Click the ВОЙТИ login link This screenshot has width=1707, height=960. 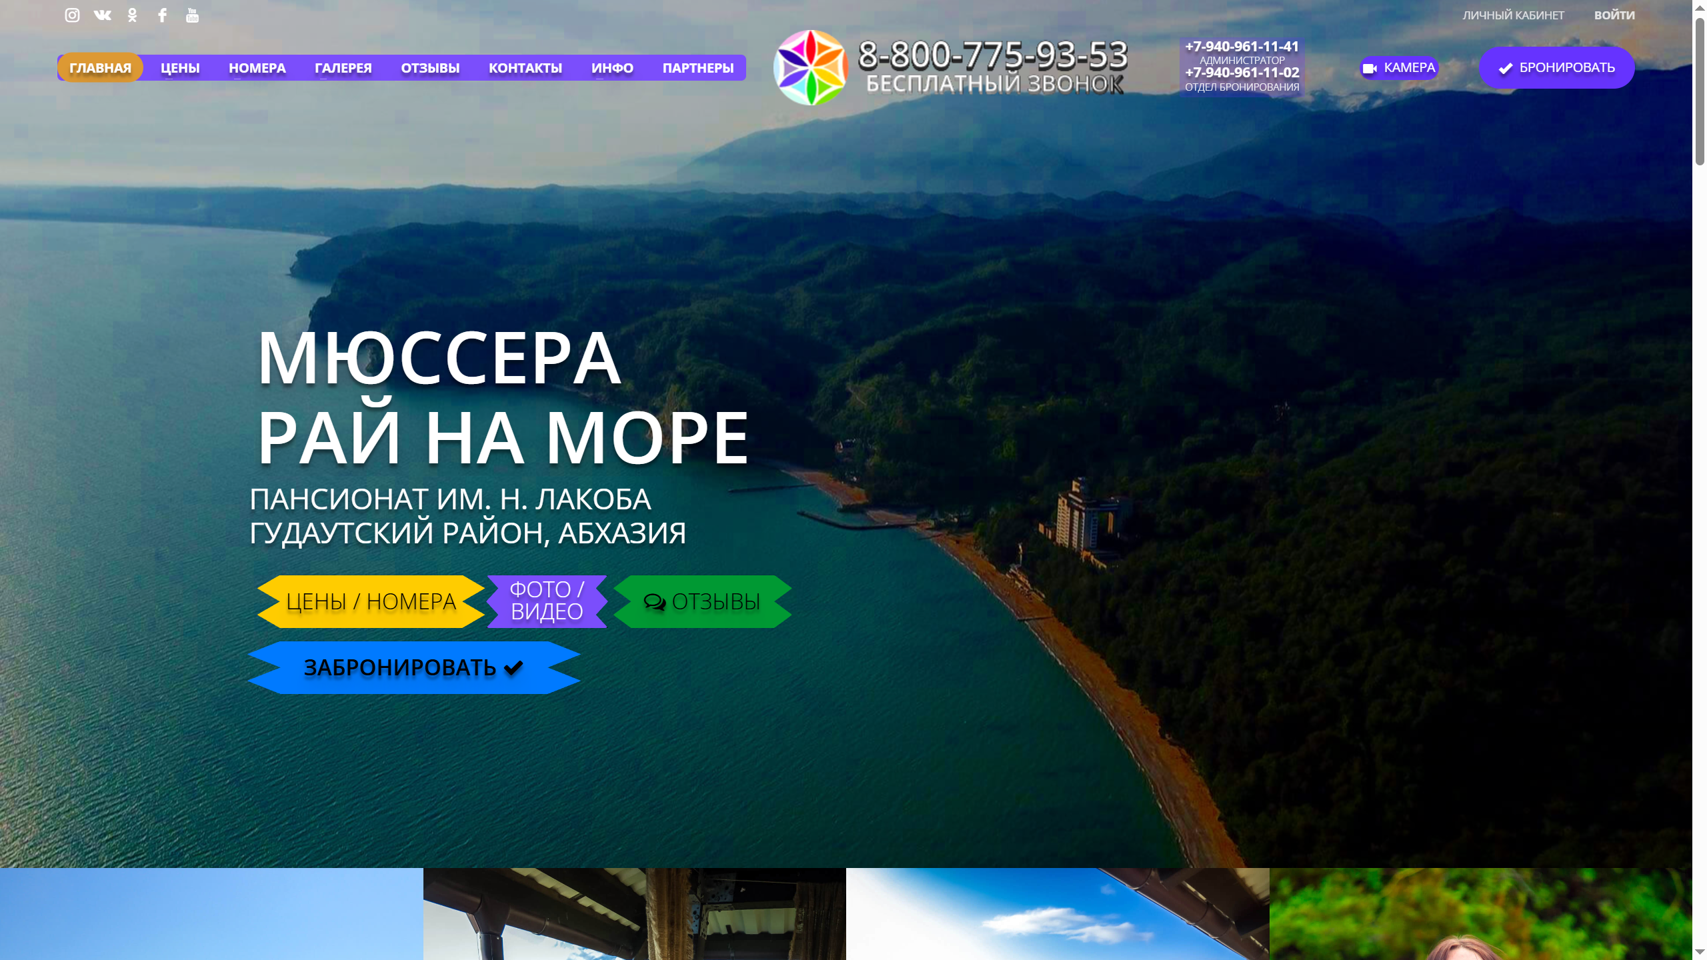pos(1614,15)
